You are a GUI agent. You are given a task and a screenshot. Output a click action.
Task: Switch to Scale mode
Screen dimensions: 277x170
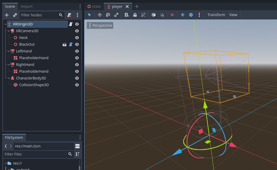click(116, 15)
